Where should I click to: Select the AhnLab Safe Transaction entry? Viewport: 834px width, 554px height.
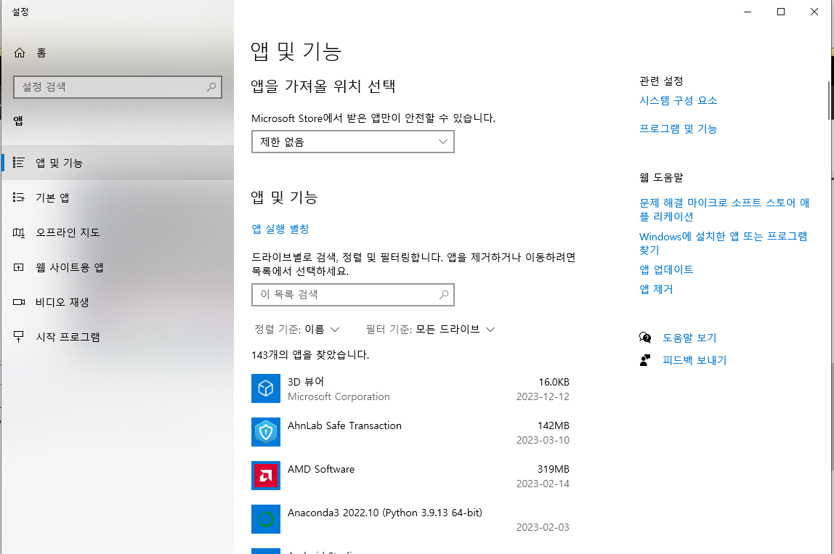(x=344, y=426)
